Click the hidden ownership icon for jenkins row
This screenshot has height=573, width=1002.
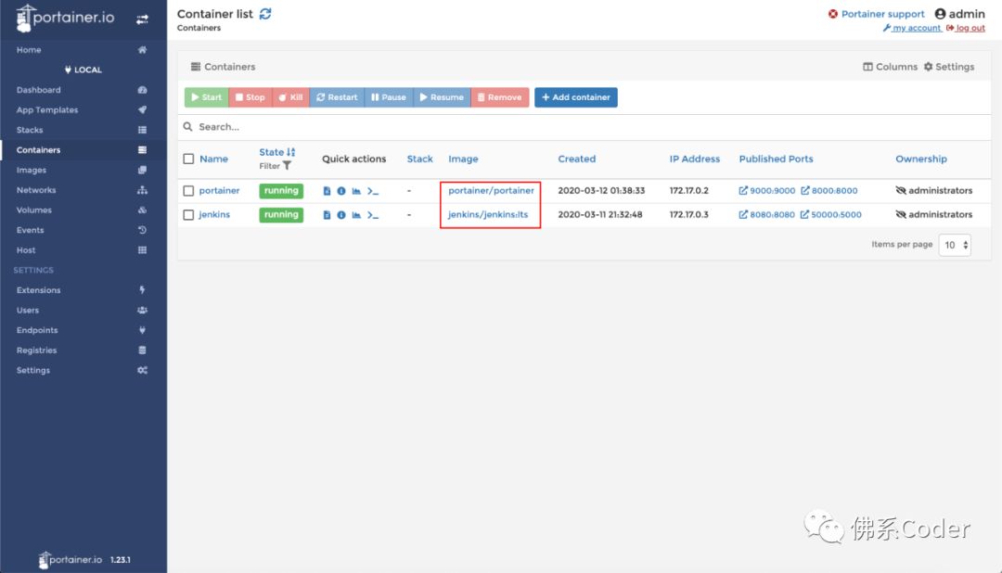tap(901, 214)
